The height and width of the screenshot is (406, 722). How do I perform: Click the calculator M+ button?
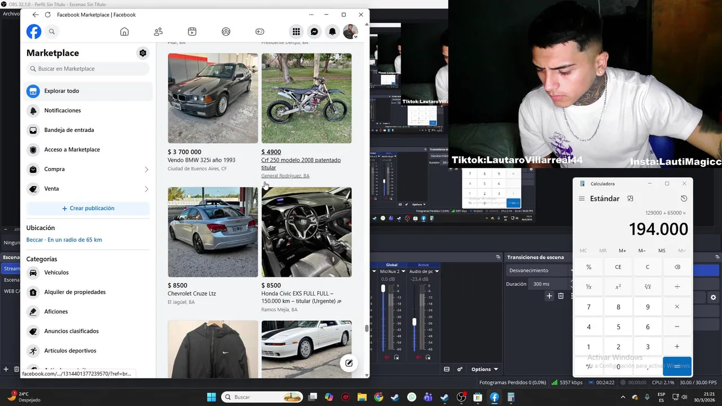pyautogui.click(x=622, y=250)
